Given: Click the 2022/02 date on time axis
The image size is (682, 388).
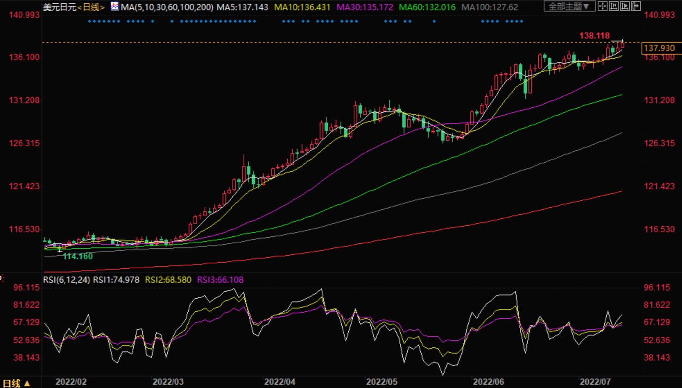Looking at the screenshot, I should 71,382.
